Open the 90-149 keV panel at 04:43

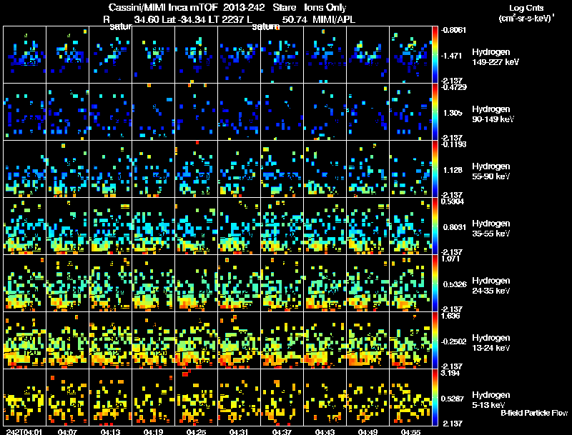325,111
